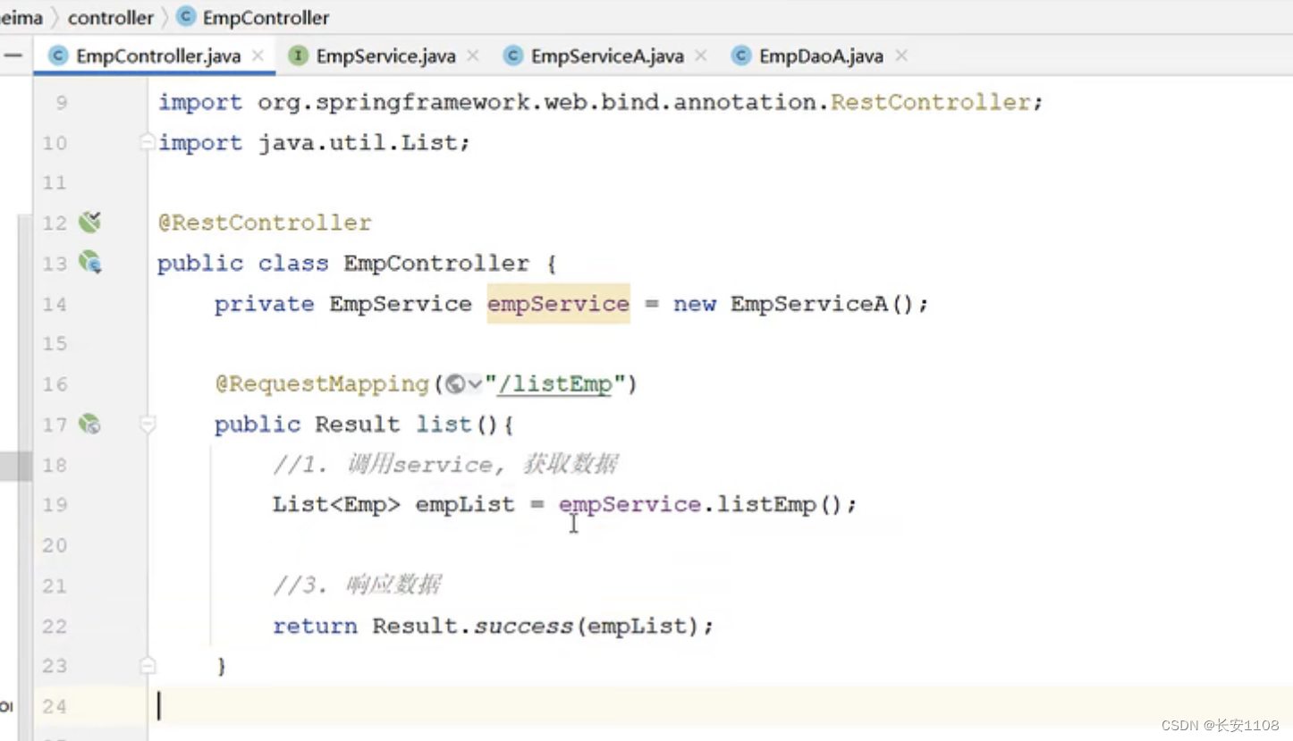
Task: Open the EmpDaoA.java tab
Action: (x=820, y=56)
